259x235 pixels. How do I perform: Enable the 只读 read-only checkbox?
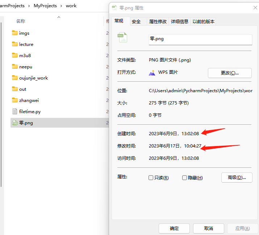tap(151, 178)
